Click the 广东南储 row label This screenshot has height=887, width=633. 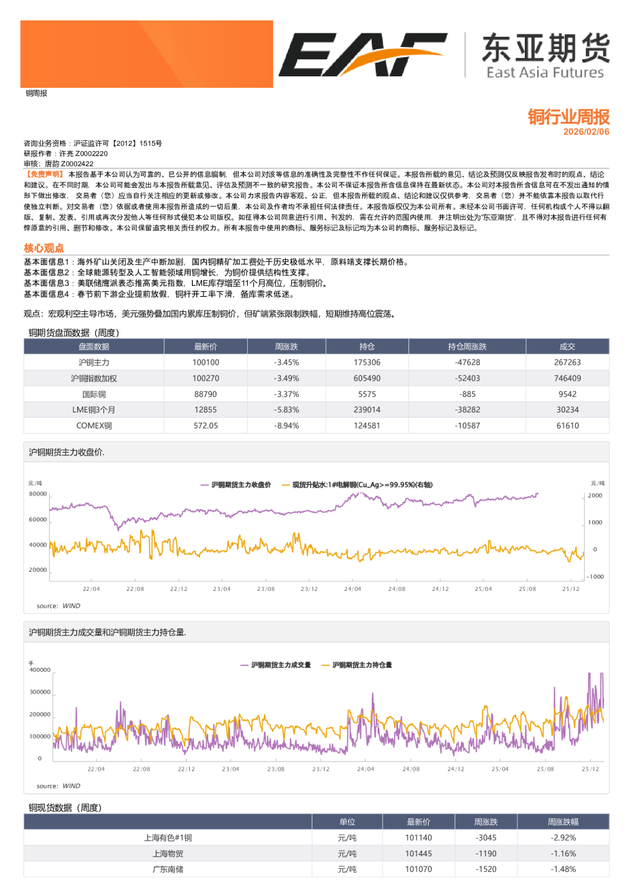point(167,869)
